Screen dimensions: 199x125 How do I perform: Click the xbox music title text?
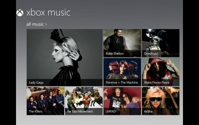coord(48,13)
